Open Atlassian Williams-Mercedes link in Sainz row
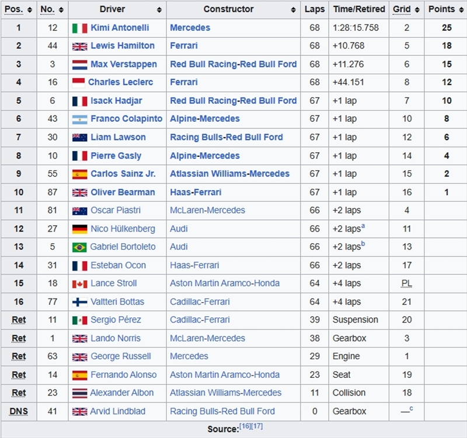 [229, 173]
